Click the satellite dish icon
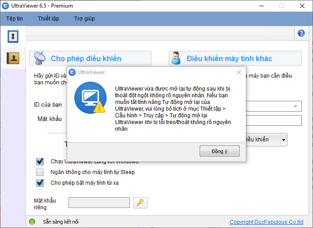 (x=39, y=58)
